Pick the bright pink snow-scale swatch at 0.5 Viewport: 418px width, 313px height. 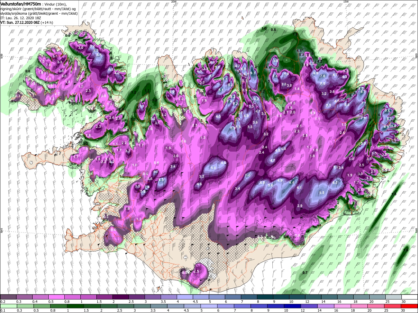[56, 297]
